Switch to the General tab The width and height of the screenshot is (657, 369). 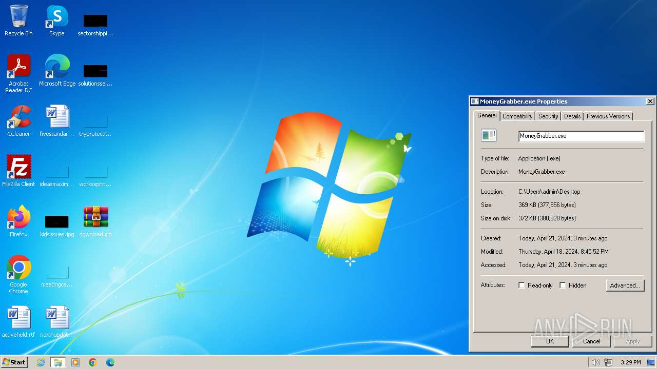[x=487, y=115]
